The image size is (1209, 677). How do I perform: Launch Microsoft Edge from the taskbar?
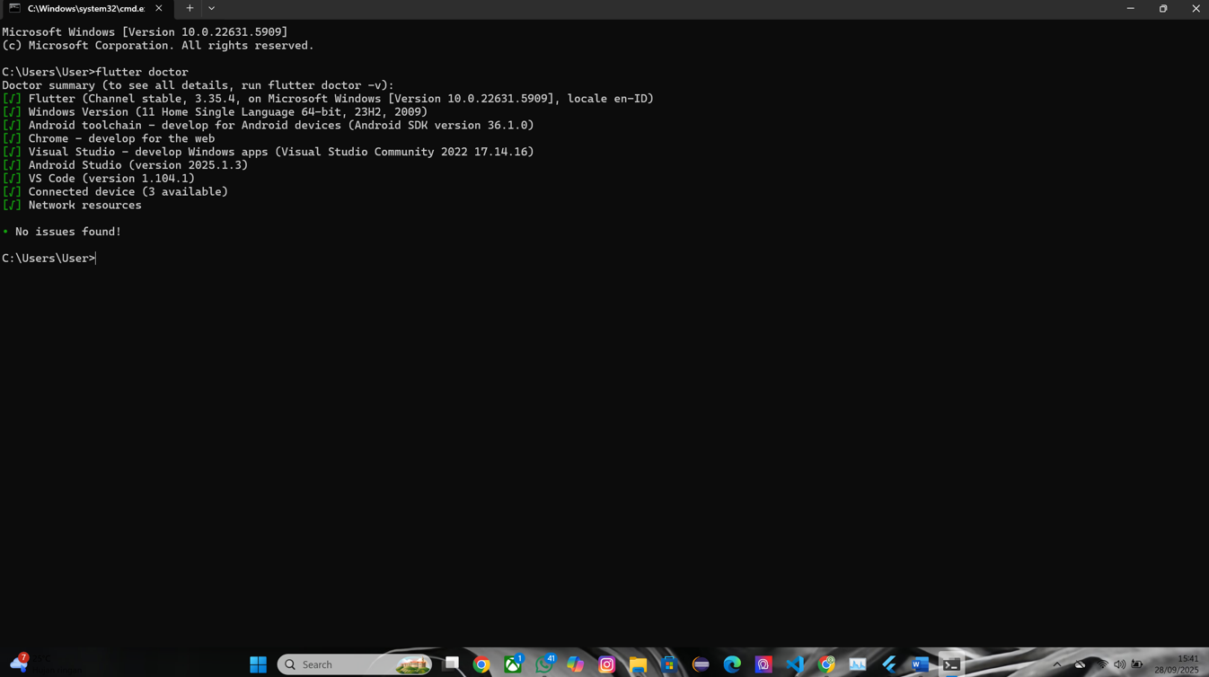[x=732, y=664]
